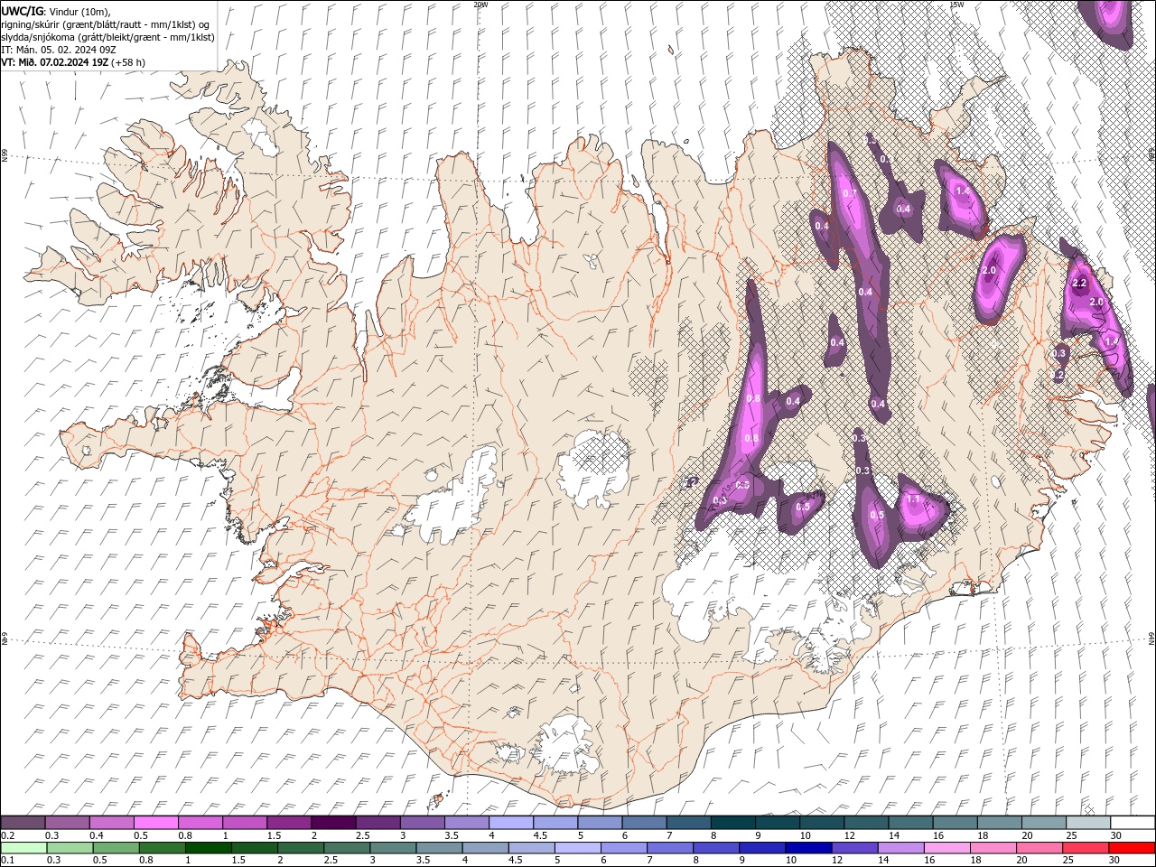
Task: Select the darkest green 1 rain legend swatch
Action: coord(208,848)
